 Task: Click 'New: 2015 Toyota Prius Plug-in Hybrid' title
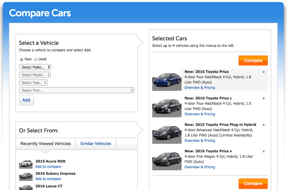(x=220, y=125)
